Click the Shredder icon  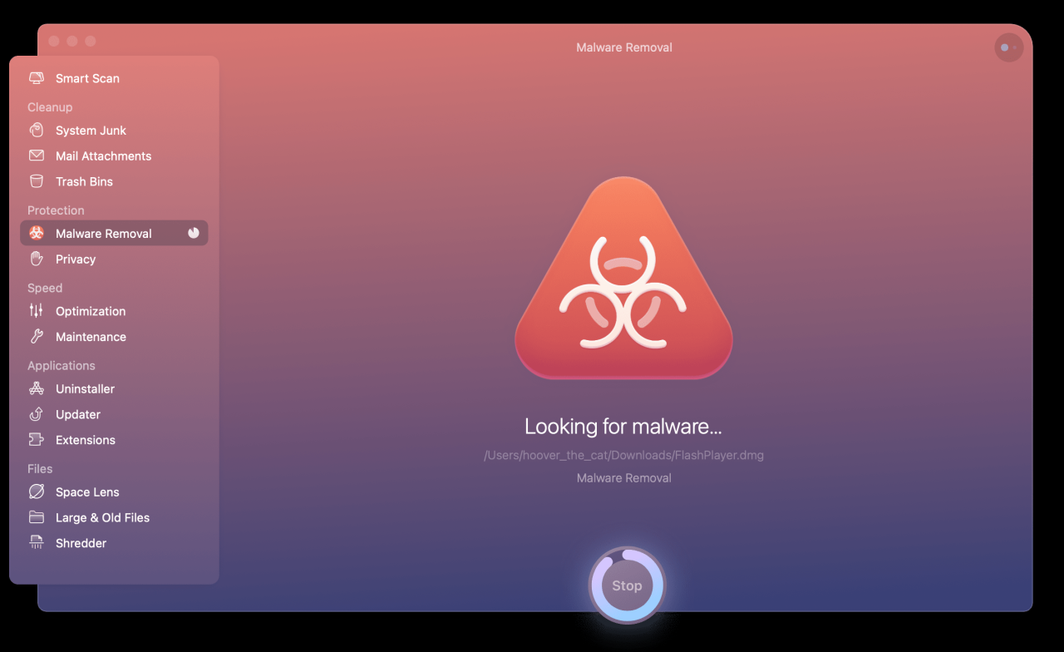(x=37, y=543)
